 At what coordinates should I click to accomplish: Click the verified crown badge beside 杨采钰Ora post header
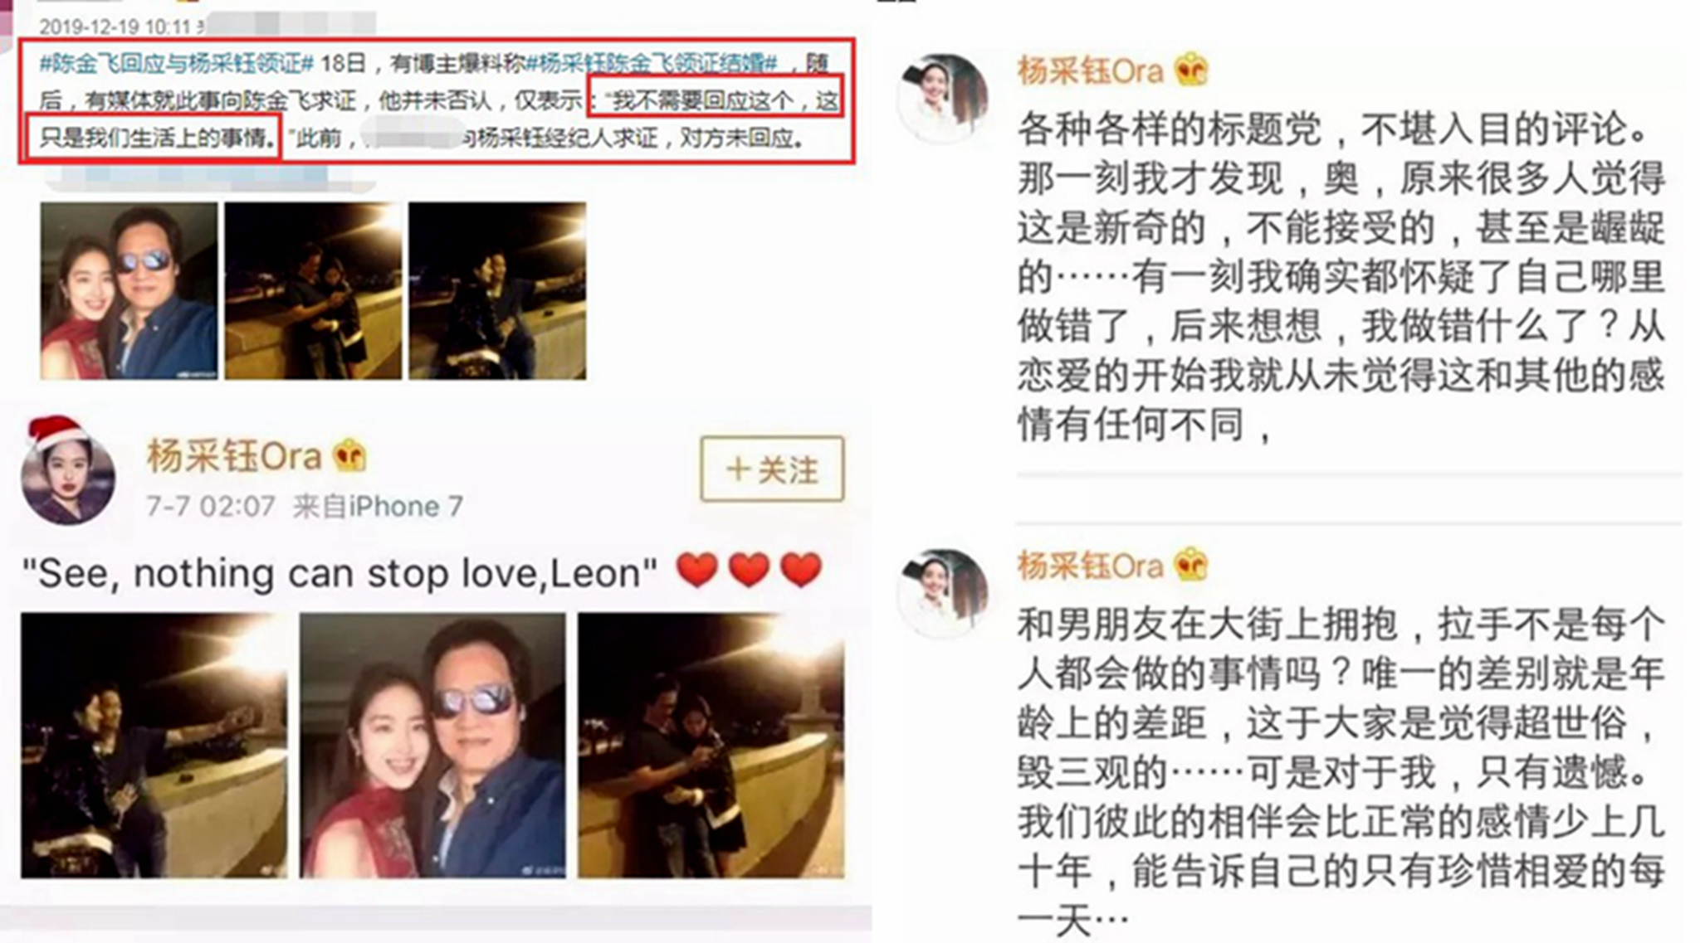[349, 456]
